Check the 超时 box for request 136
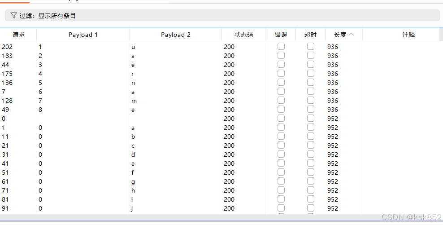The image size is (443, 225). click(x=310, y=82)
